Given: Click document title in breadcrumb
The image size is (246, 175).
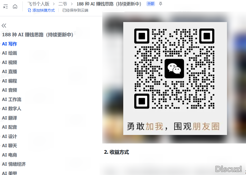Looking at the screenshot, I should point(109,4).
